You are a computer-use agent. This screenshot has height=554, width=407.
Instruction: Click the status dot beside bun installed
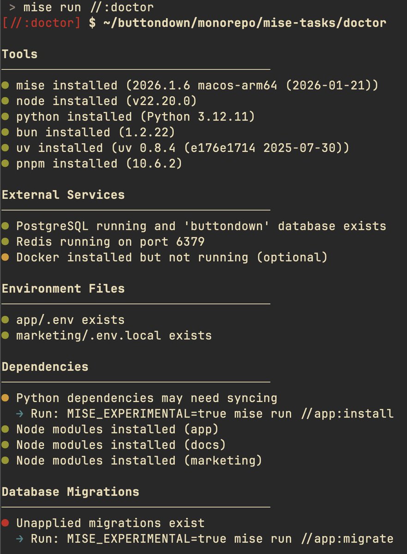click(5, 132)
